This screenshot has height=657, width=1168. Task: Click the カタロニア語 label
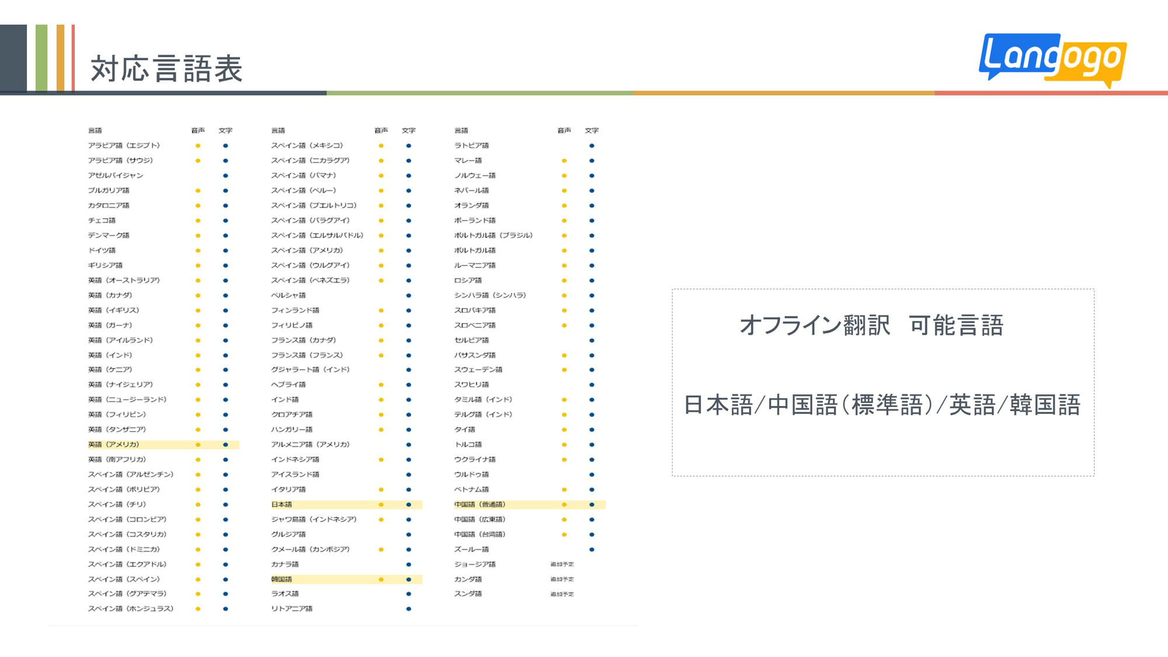point(109,206)
